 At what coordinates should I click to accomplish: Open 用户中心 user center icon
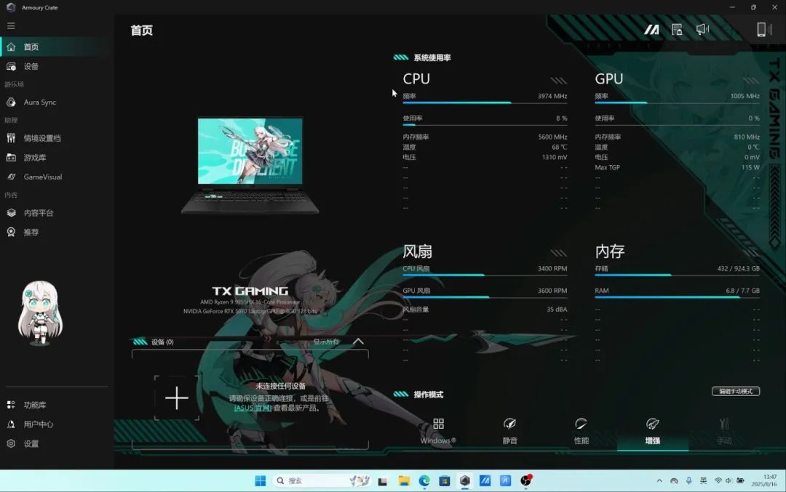coord(11,424)
